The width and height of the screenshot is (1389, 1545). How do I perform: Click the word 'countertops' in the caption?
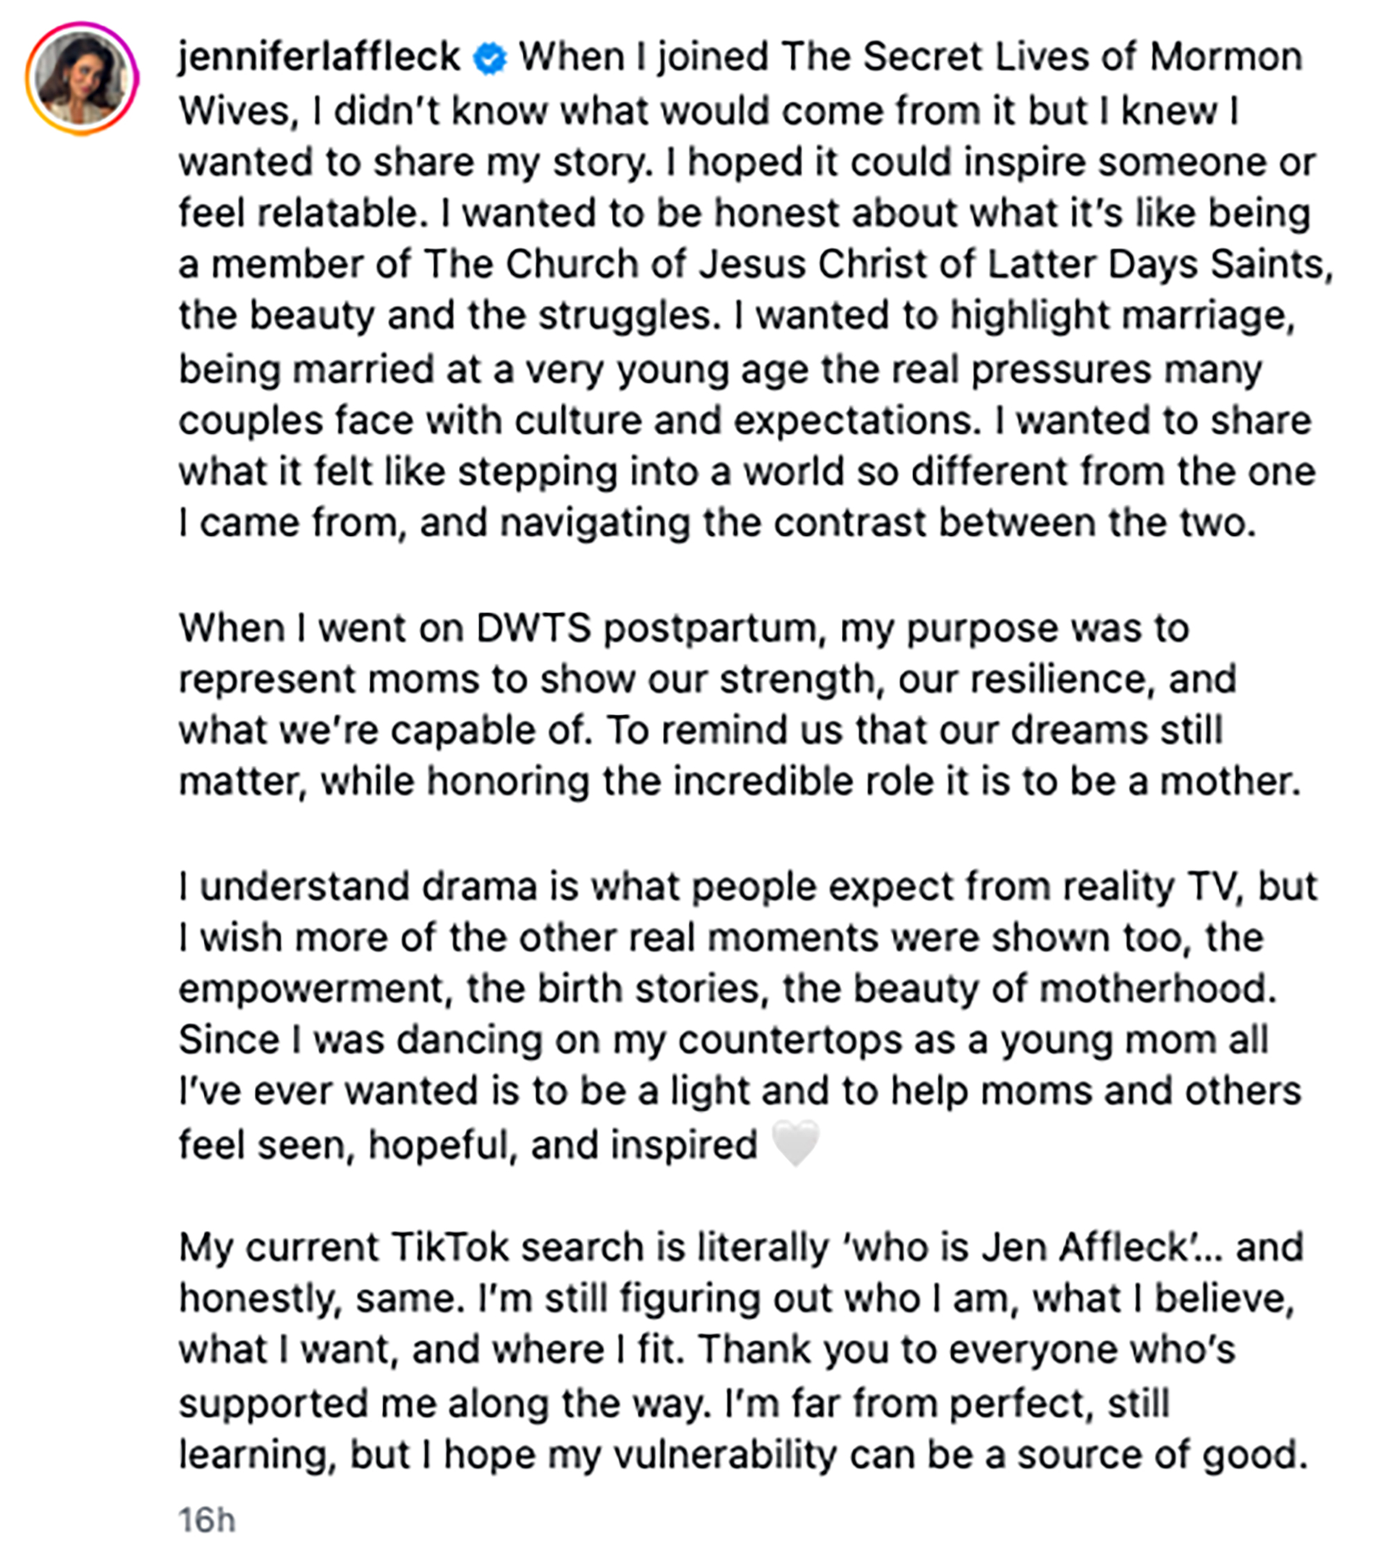(x=790, y=1041)
